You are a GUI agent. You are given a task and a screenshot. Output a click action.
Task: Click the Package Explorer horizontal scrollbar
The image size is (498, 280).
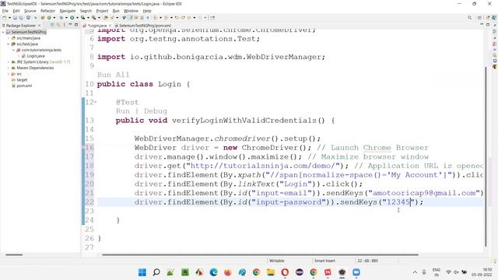(14, 254)
